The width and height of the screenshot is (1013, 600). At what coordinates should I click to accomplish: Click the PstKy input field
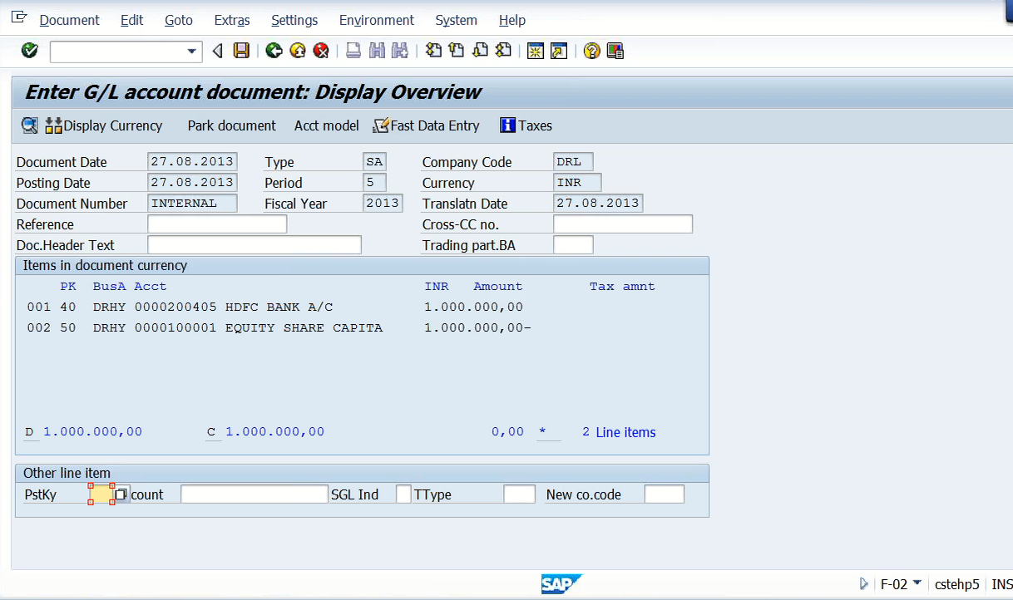pyautogui.click(x=101, y=494)
